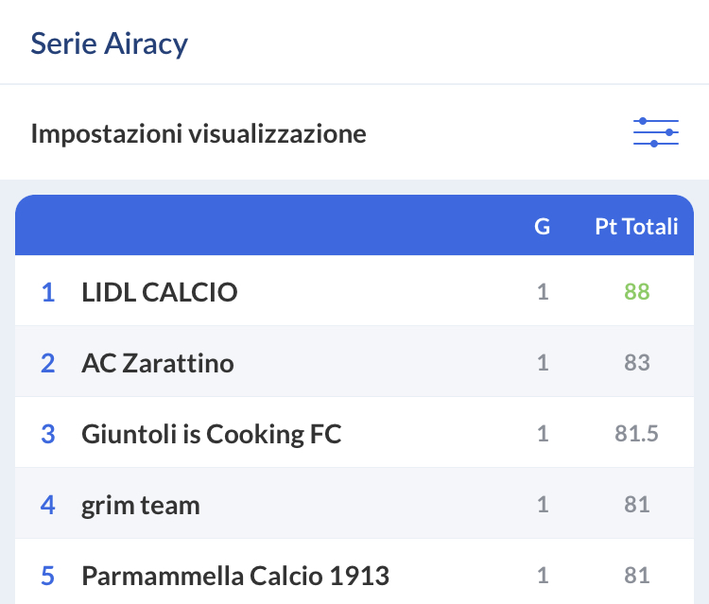This screenshot has width=709, height=604.
Task: Select the grim team entry
Action: coord(141,505)
